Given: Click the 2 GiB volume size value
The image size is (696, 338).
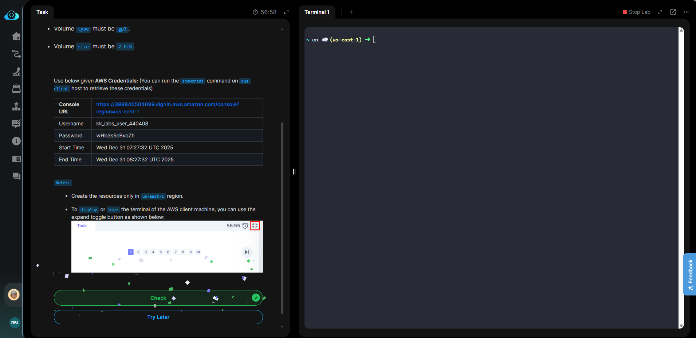Looking at the screenshot, I should click(125, 47).
